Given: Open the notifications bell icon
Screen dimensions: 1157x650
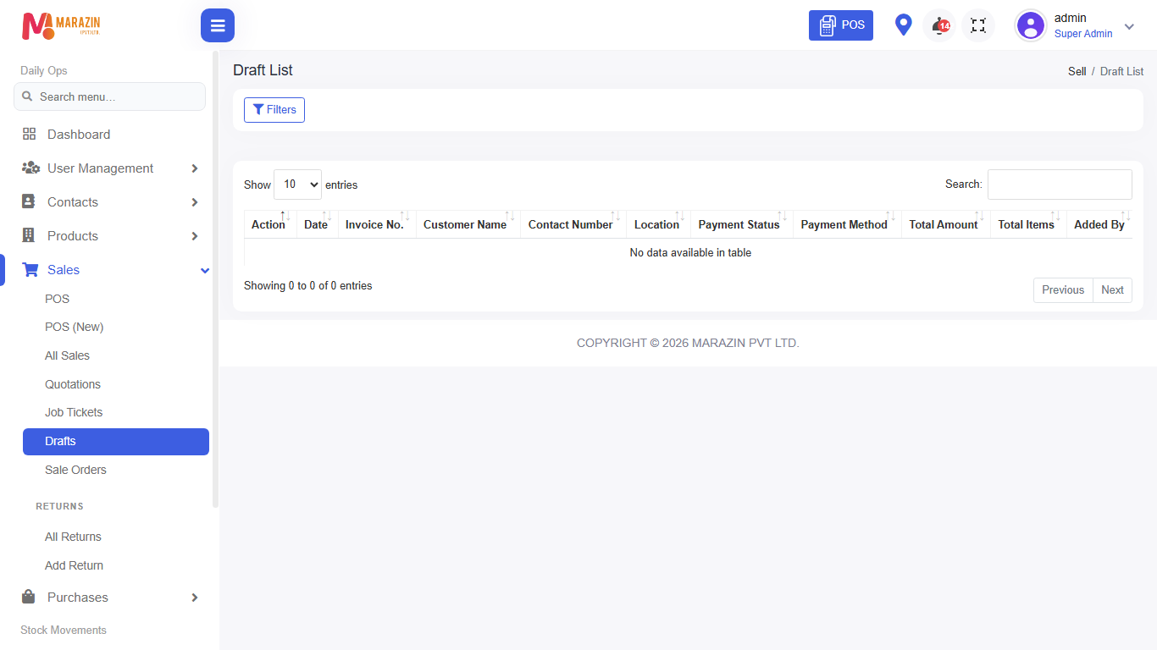Looking at the screenshot, I should coord(939,25).
